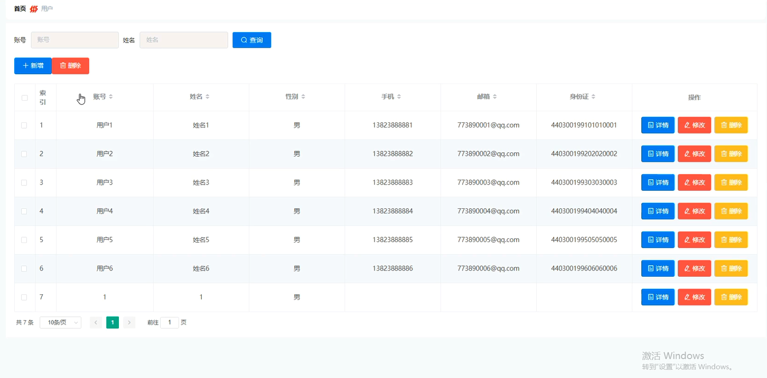Sort the table by the 身份证 column
Image resolution: width=767 pixels, height=378 pixels.
click(x=593, y=97)
